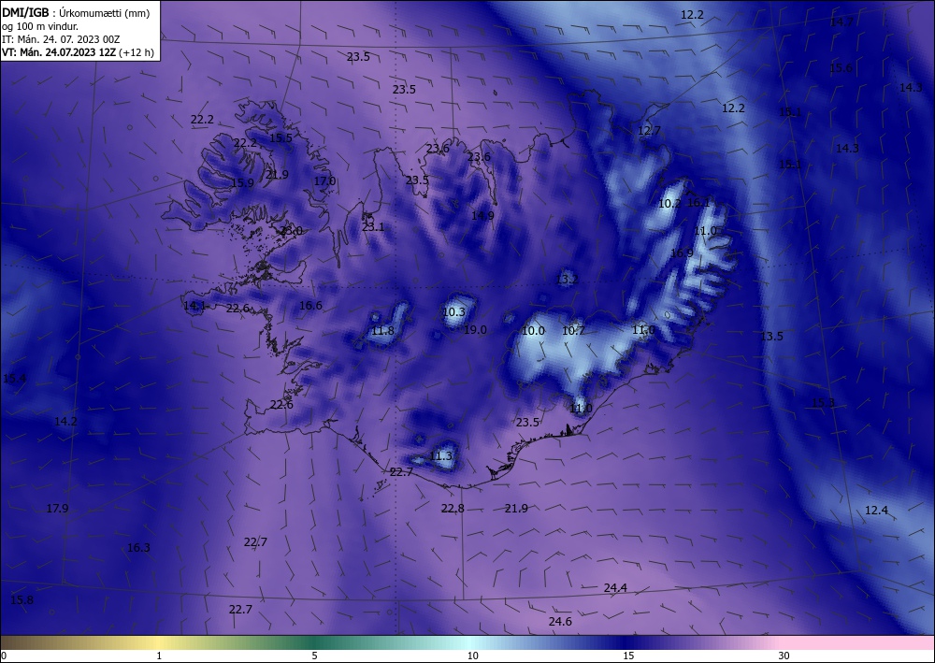935x663 pixels.
Task: Click the "0" label on the color scale
Action: point(4,656)
